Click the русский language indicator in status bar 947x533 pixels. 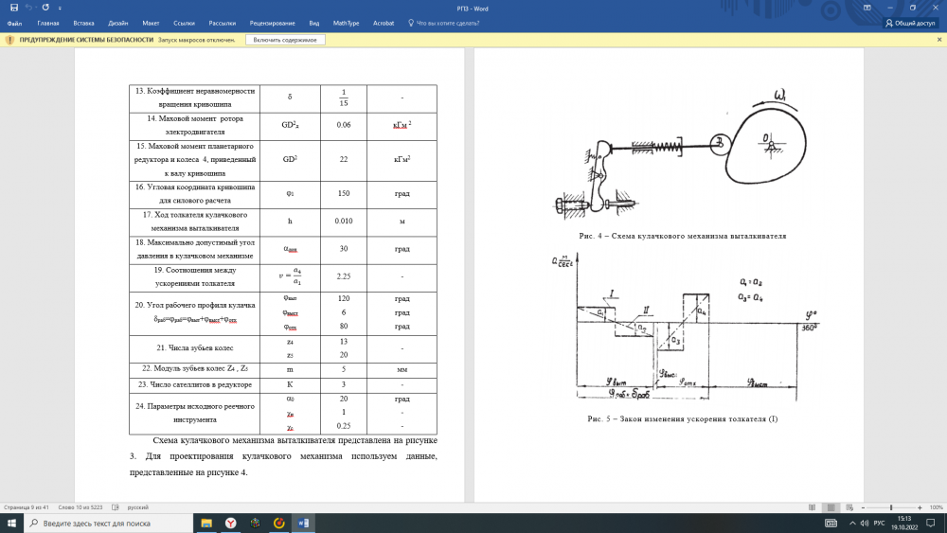pos(138,507)
